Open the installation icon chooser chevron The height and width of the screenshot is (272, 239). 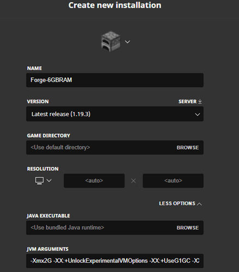pyautogui.click(x=127, y=42)
